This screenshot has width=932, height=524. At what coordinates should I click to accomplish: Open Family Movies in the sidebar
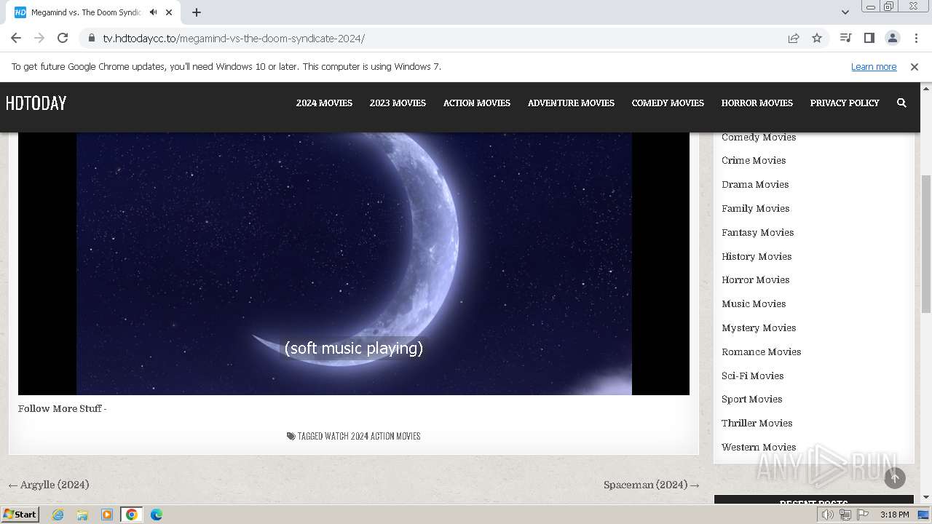756,208
